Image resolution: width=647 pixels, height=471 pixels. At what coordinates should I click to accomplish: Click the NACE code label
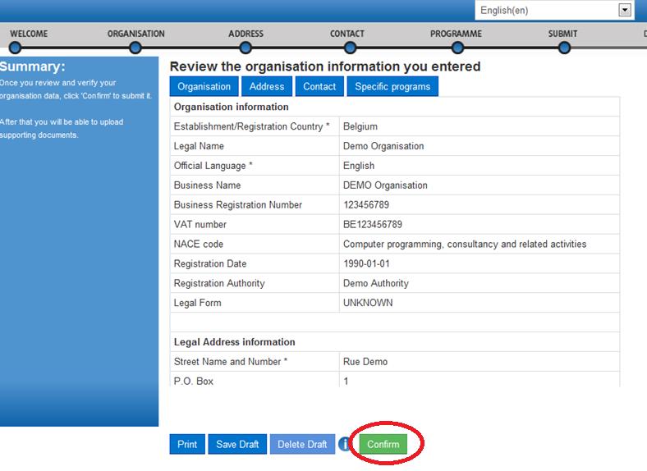(199, 245)
